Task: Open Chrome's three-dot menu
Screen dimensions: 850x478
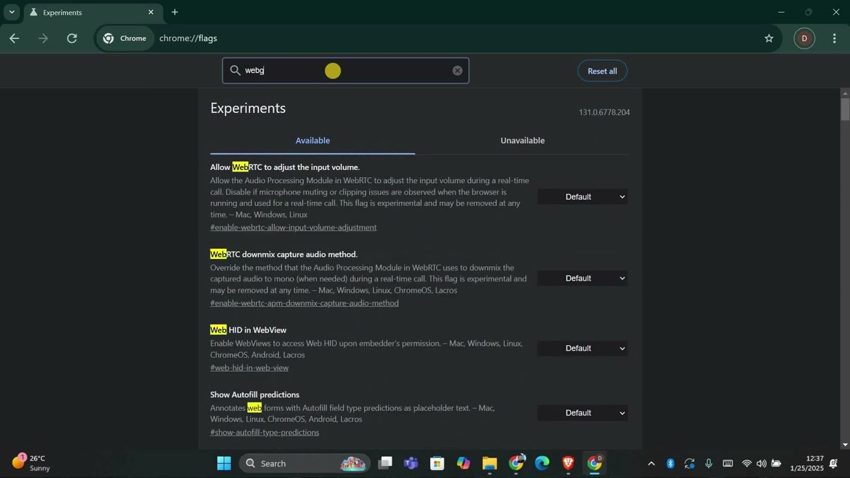Action: coord(835,39)
